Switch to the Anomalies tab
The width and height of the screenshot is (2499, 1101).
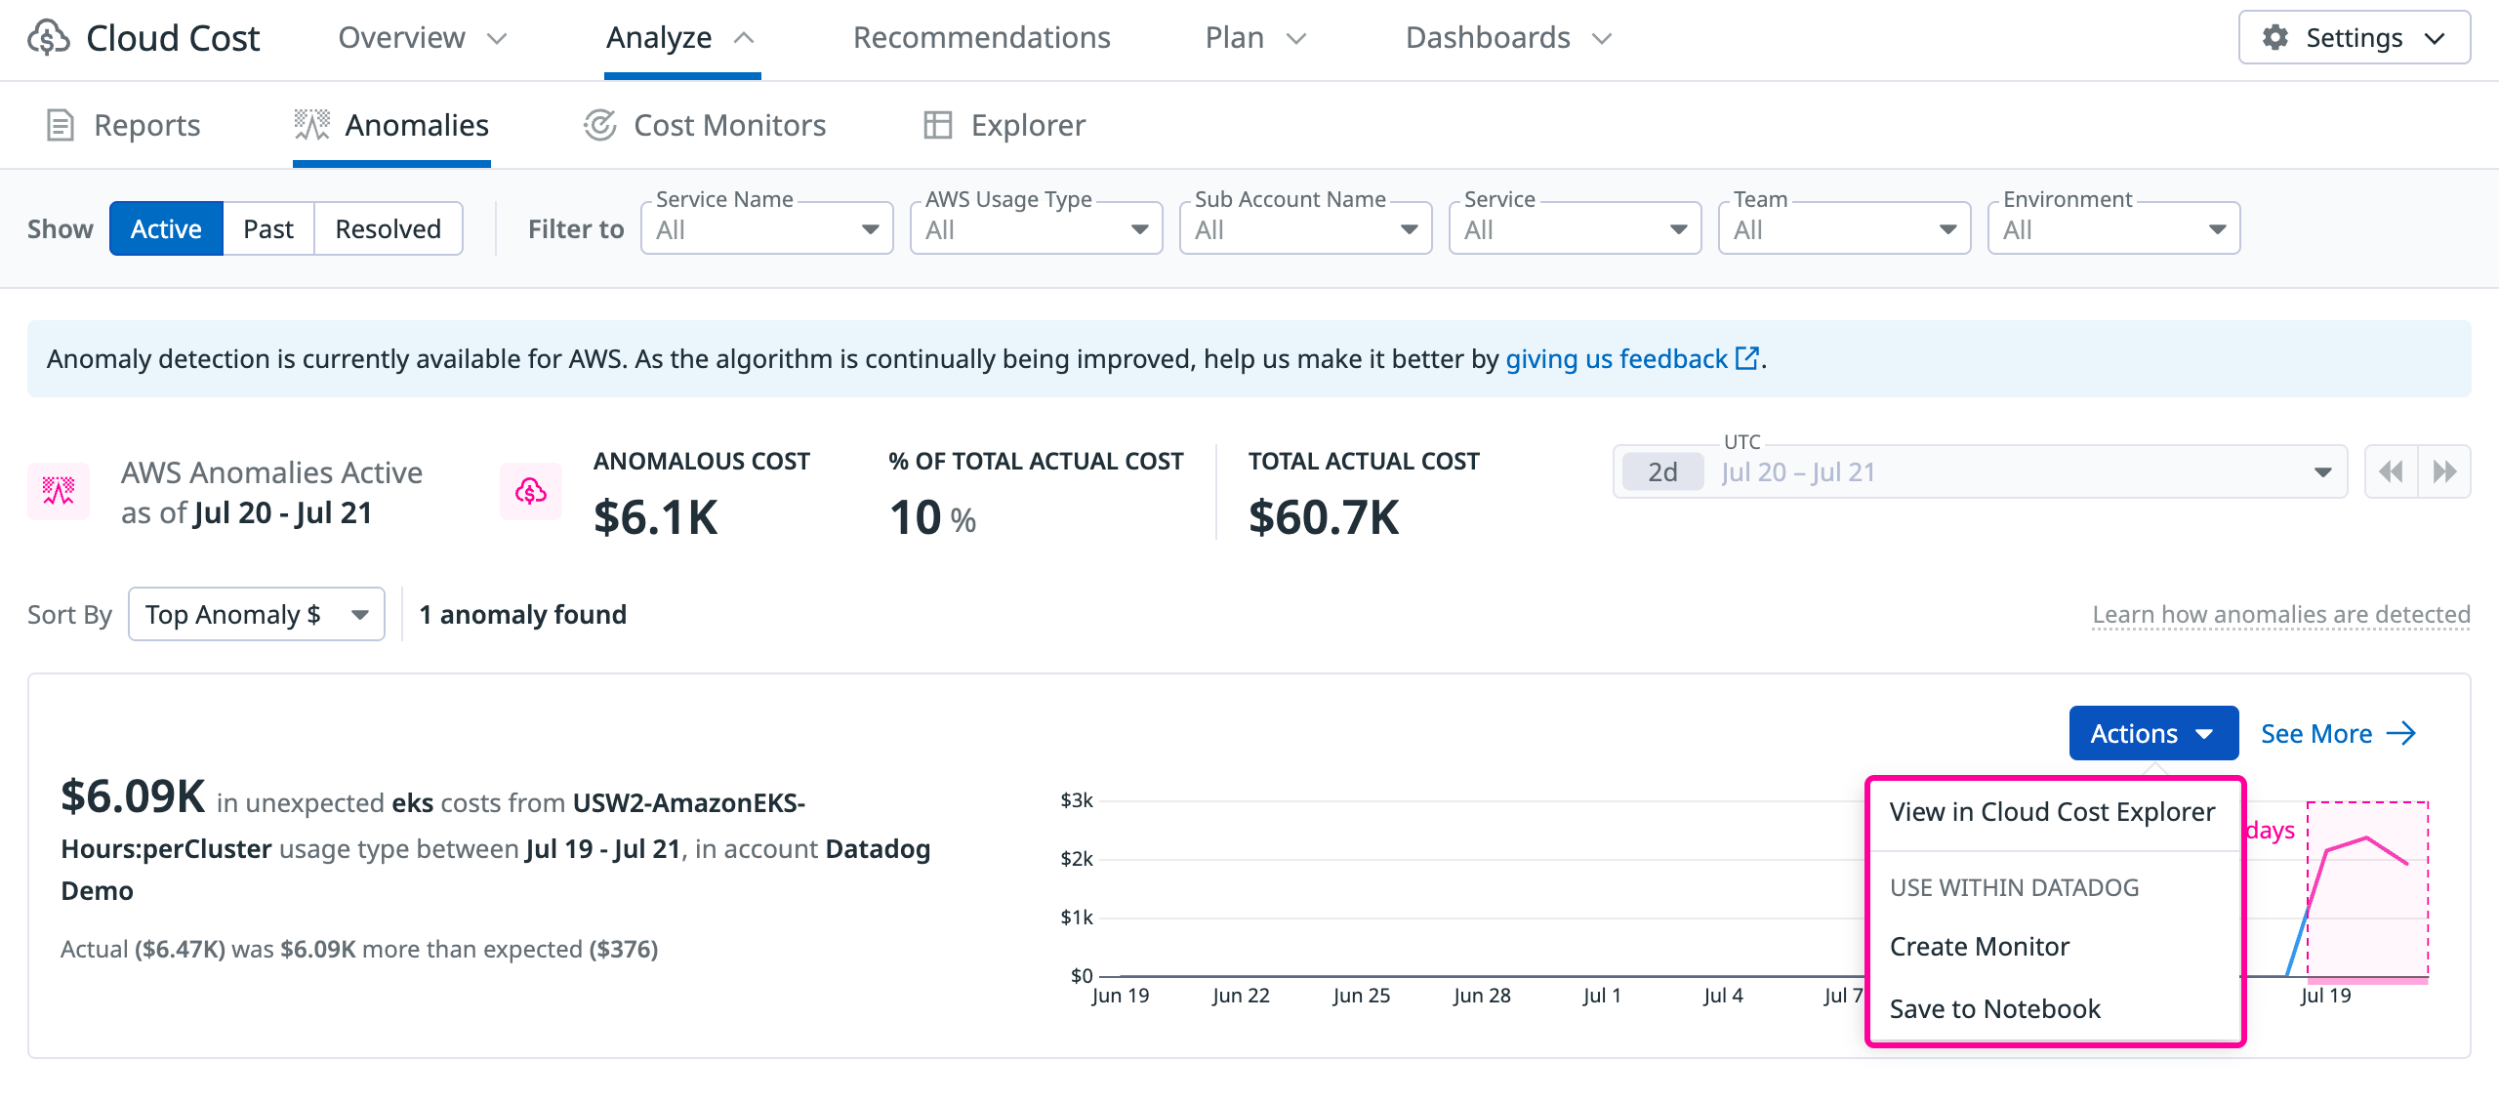click(x=392, y=125)
